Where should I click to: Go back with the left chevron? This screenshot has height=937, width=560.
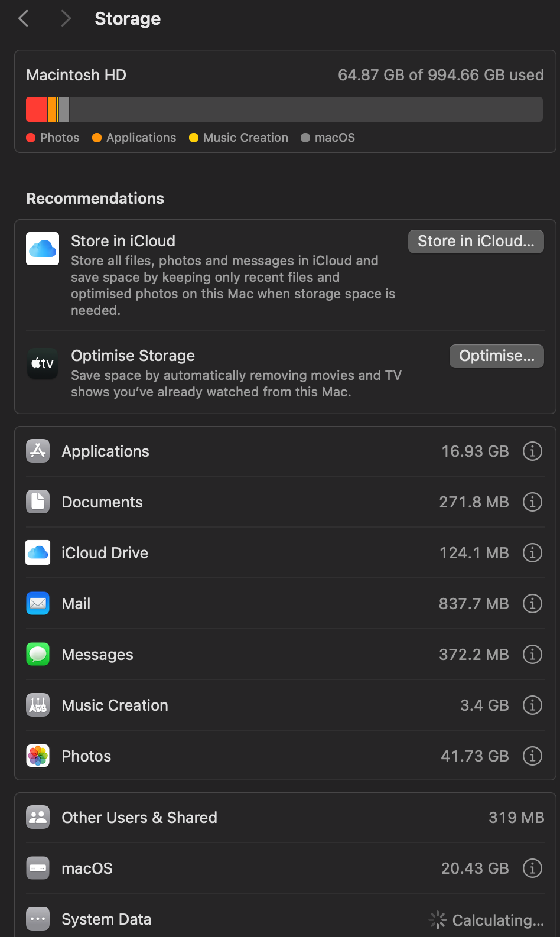coord(24,18)
